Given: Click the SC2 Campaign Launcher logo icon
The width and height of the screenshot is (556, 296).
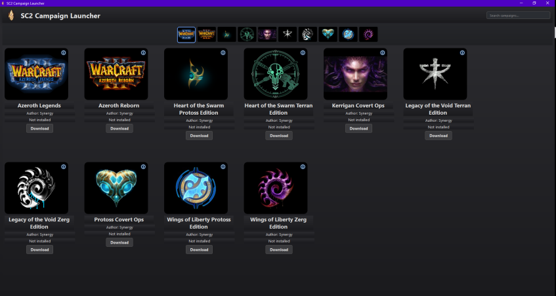Looking at the screenshot, I should click(11, 15).
